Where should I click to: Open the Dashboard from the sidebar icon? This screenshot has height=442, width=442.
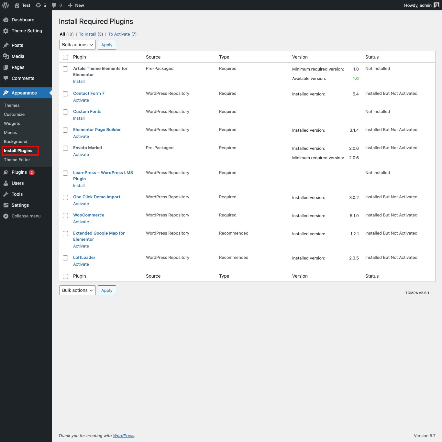[6, 20]
